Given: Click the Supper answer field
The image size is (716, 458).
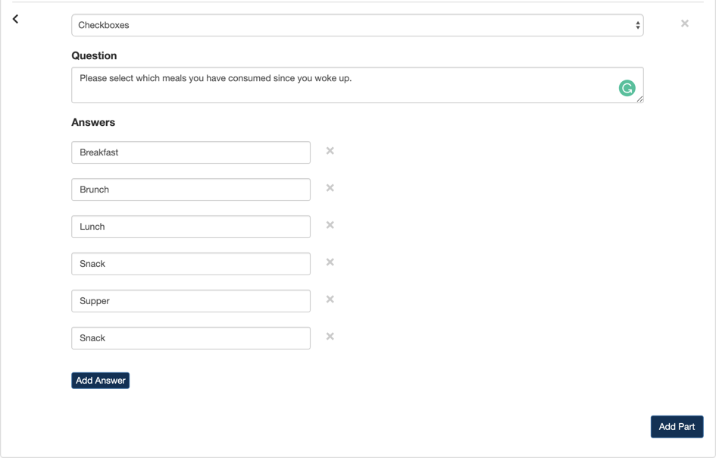Looking at the screenshot, I should [191, 301].
